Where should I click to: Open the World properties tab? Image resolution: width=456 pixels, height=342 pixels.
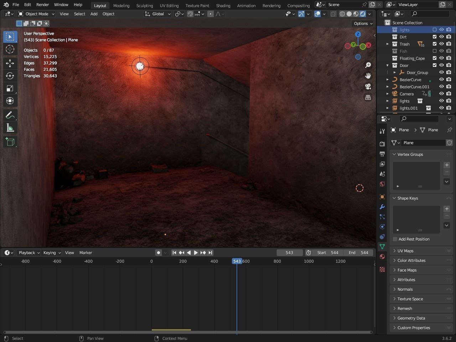[x=382, y=184]
